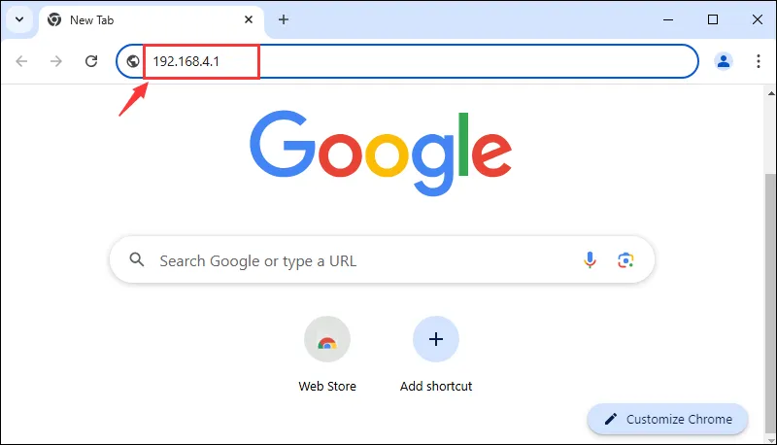Image resolution: width=777 pixels, height=445 pixels.
Task: Click the magnifier icon in the search box
Action: [137, 260]
